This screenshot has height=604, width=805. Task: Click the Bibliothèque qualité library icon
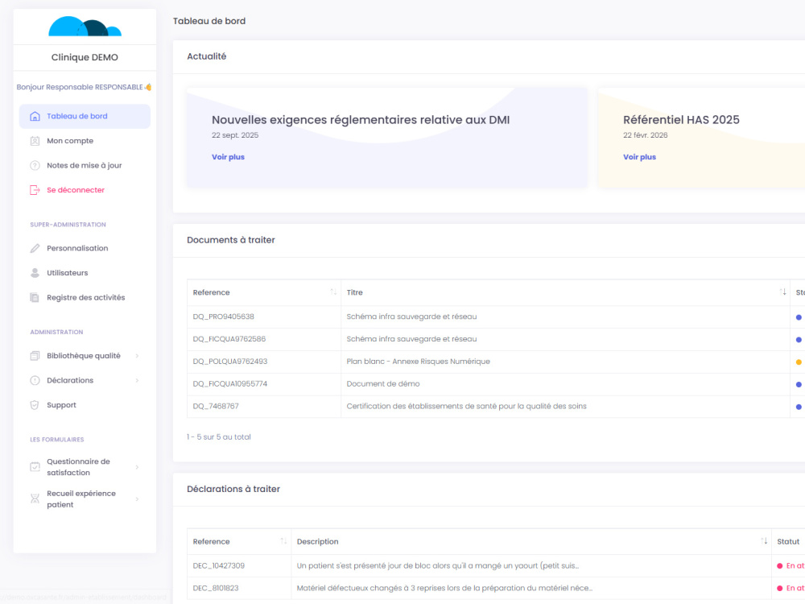coord(35,355)
